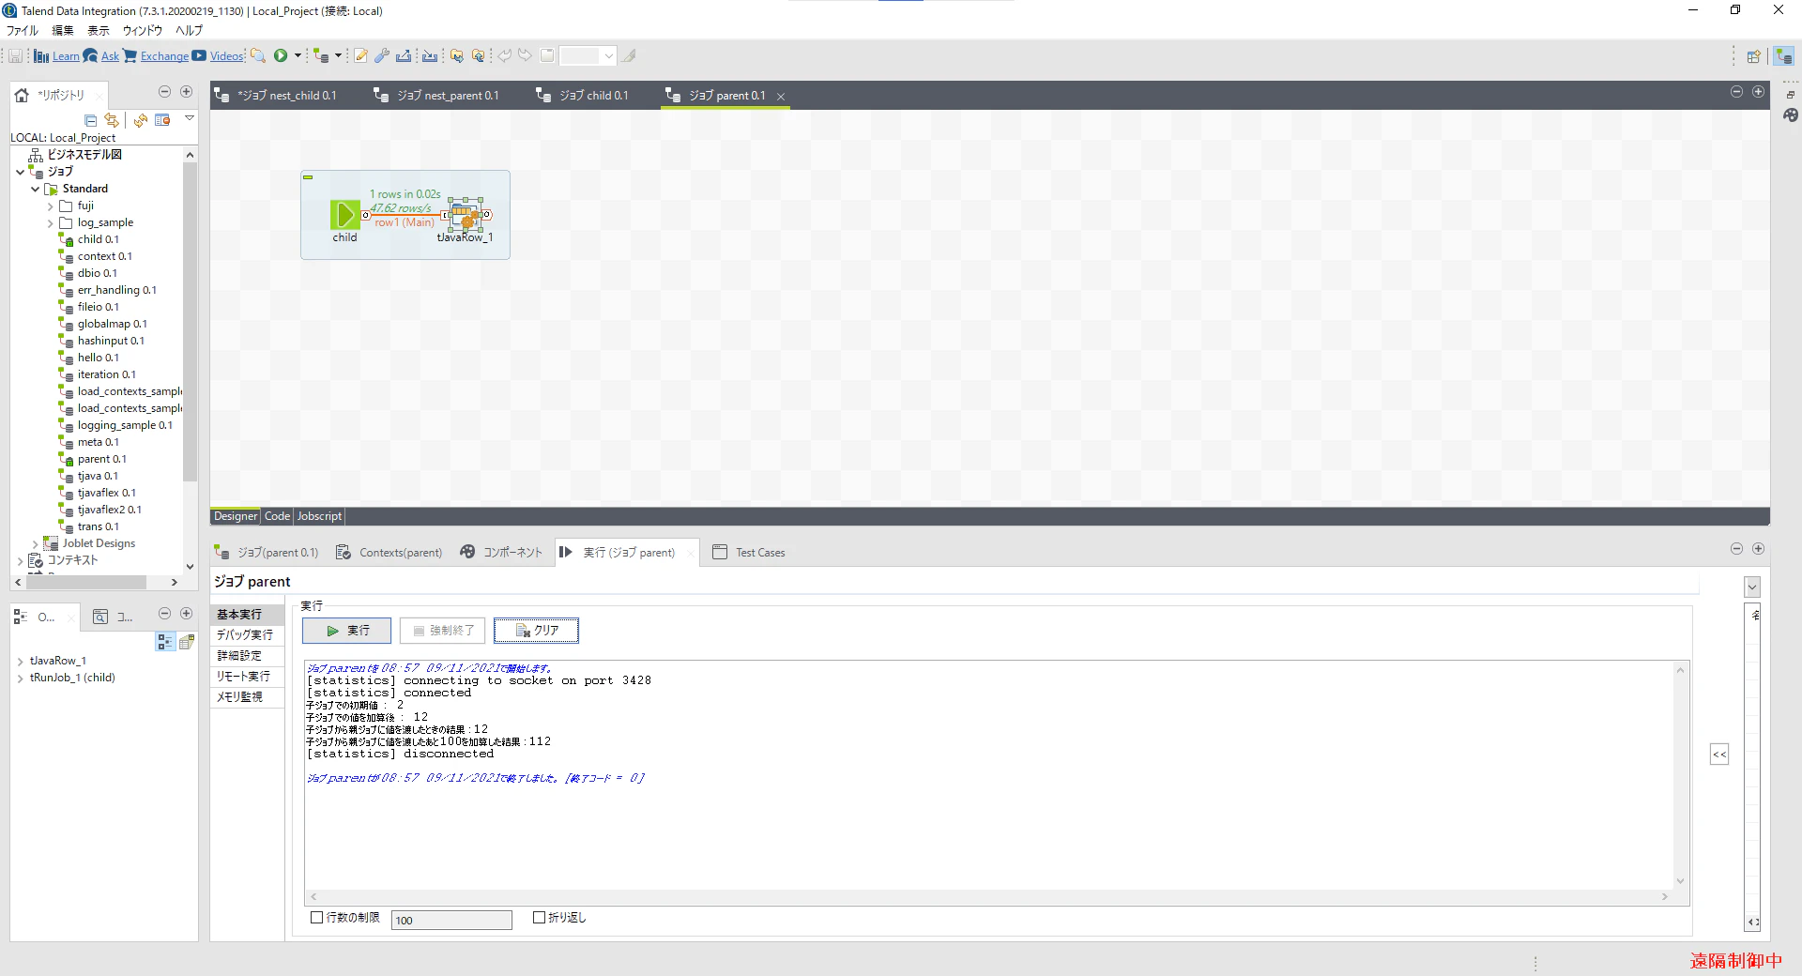The width and height of the screenshot is (1802, 976).
Task: Click the wrench project settings icon
Action: pos(382,56)
